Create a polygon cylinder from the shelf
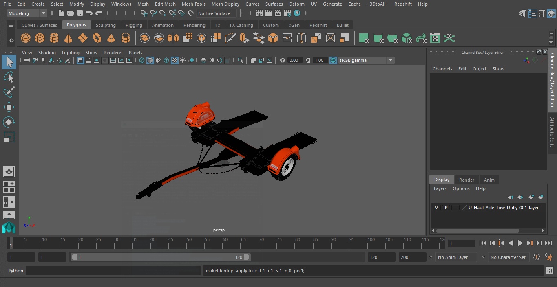 (x=54, y=38)
